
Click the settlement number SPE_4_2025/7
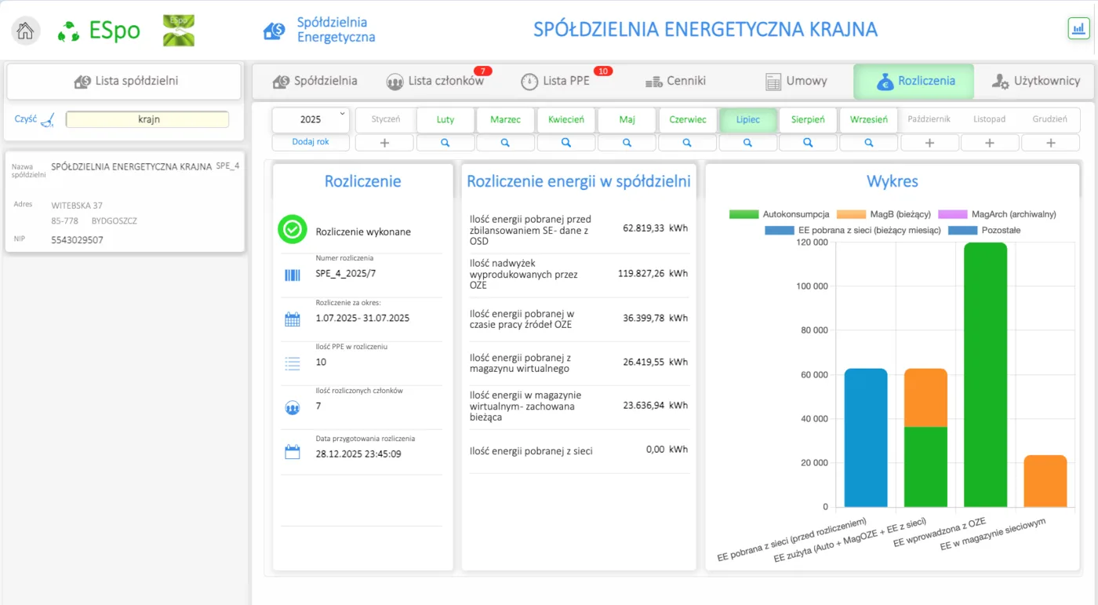click(346, 274)
